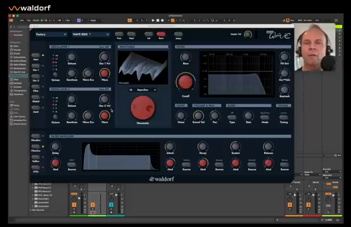
Task: Open the Factory bank dropdown
Action: point(51,34)
